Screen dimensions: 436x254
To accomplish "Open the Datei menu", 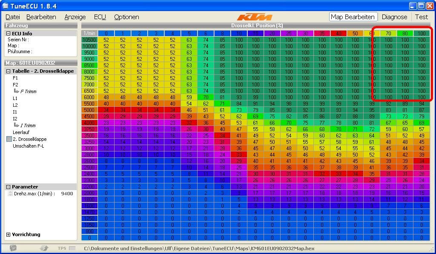I will (13, 17).
